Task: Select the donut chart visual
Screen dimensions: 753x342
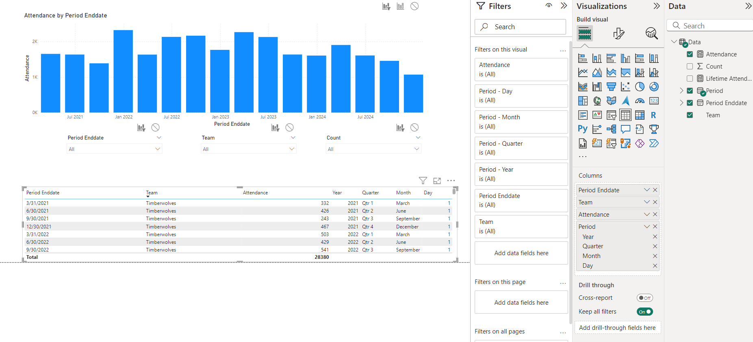Action: [x=654, y=87]
